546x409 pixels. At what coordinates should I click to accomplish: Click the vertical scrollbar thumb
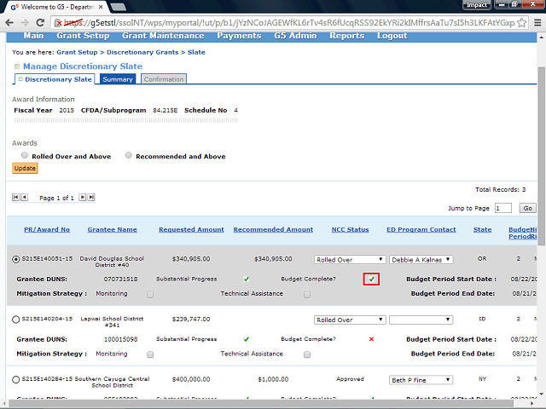point(542,157)
